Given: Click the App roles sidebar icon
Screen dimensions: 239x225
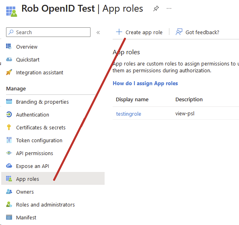Looking at the screenshot, I should (9, 178).
